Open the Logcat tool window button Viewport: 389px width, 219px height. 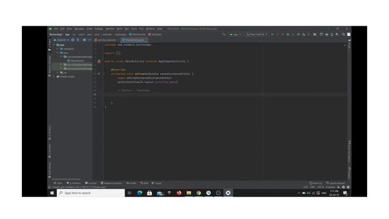(x=157, y=183)
